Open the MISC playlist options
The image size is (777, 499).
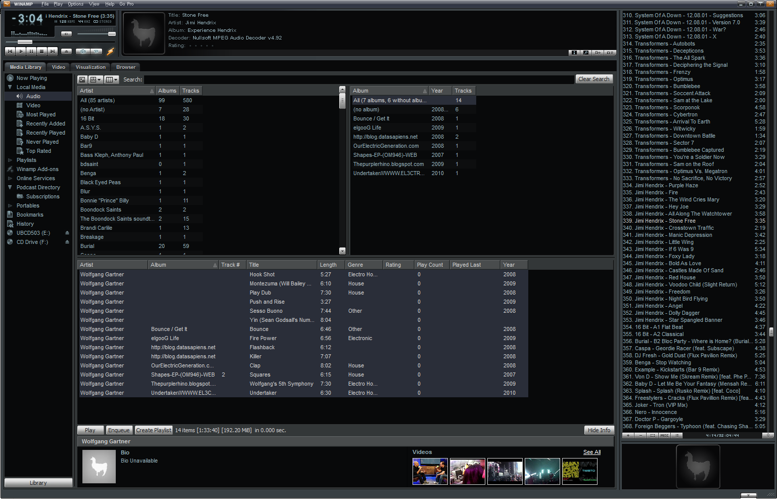tap(664, 435)
